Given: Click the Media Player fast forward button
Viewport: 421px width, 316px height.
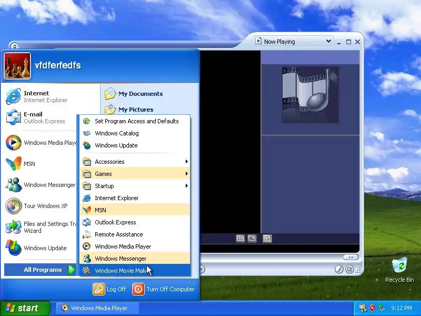Looking at the screenshot, I should pos(350,257).
